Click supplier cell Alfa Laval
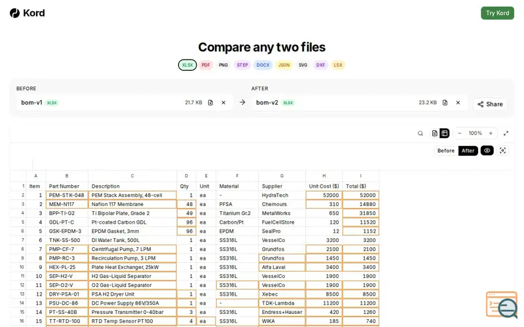Viewport: 524px width, 327px height. click(x=282, y=267)
